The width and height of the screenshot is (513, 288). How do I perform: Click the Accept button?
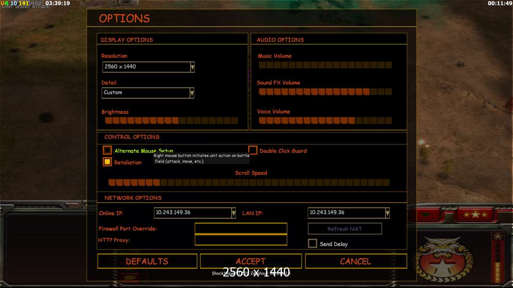[251, 261]
